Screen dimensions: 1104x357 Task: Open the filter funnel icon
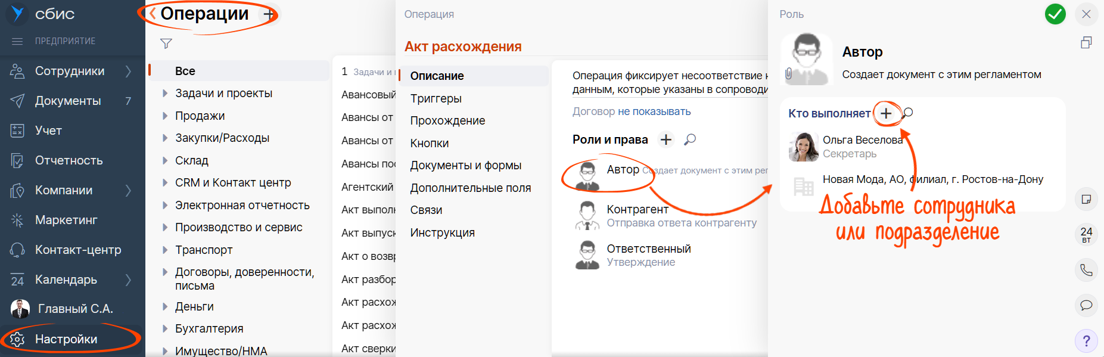(x=166, y=44)
